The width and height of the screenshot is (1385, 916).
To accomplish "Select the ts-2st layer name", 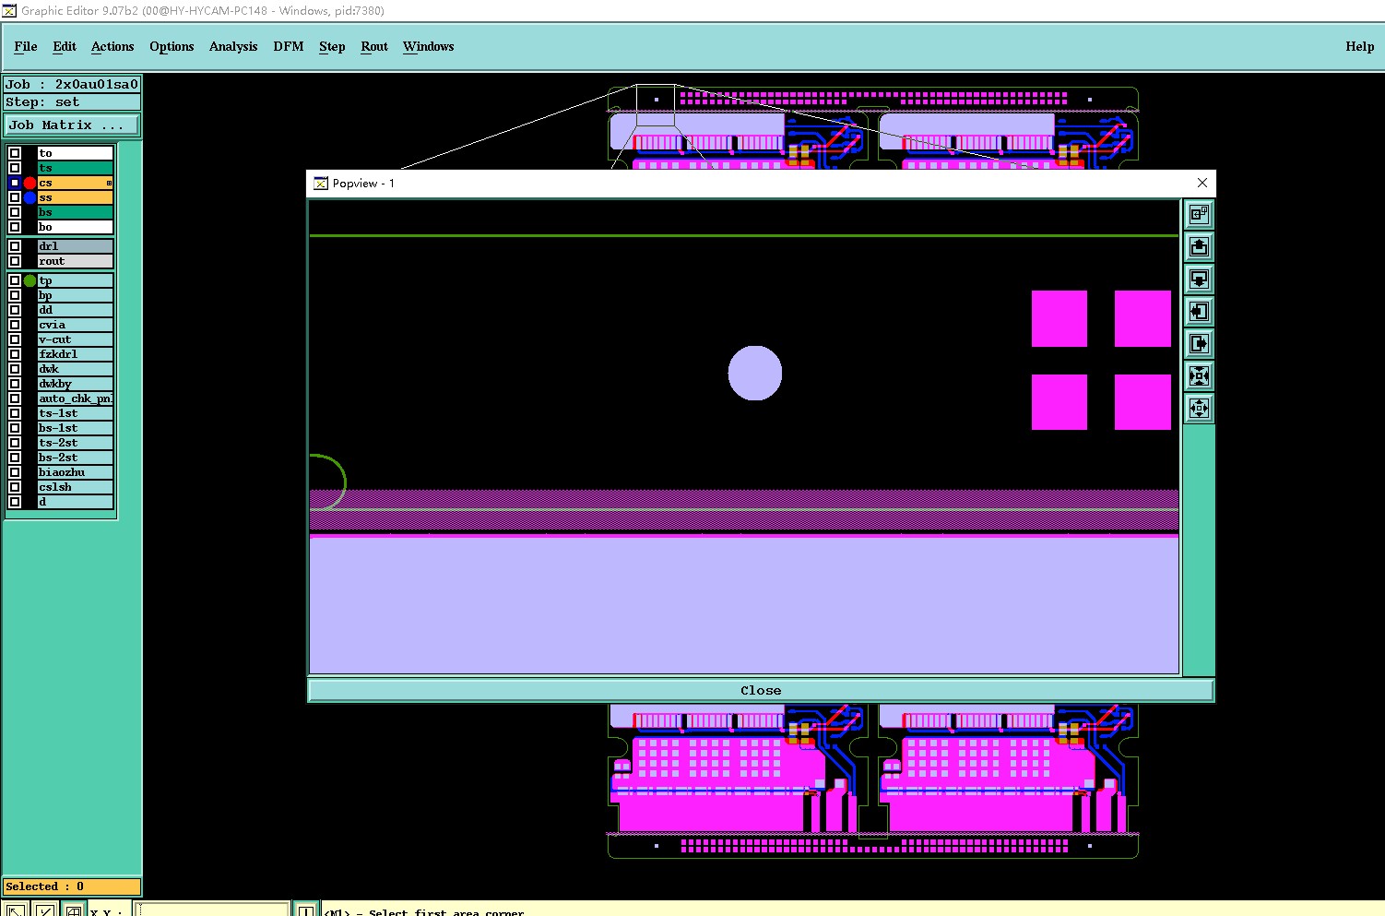I will [x=75, y=443].
